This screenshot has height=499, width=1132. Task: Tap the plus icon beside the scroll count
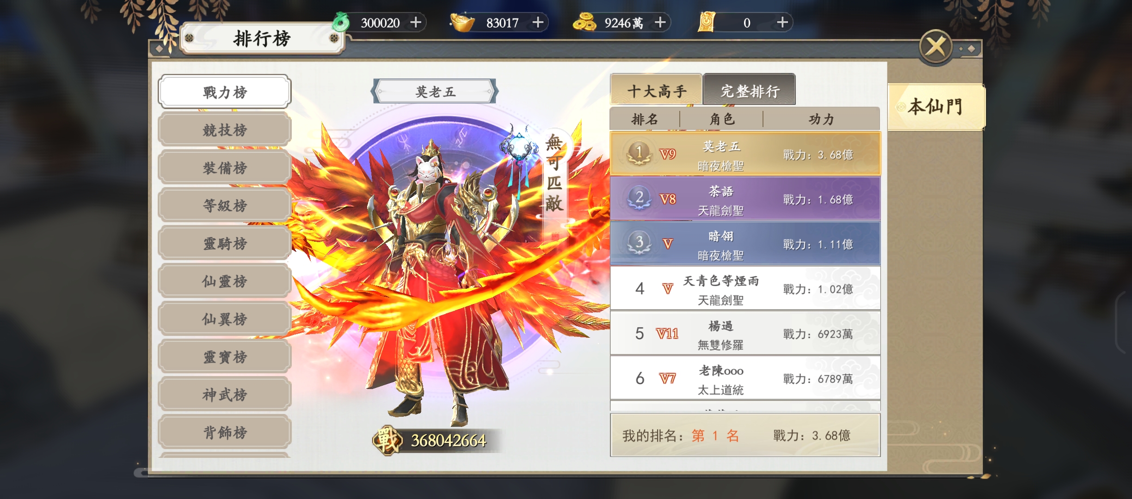pyautogui.click(x=782, y=22)
